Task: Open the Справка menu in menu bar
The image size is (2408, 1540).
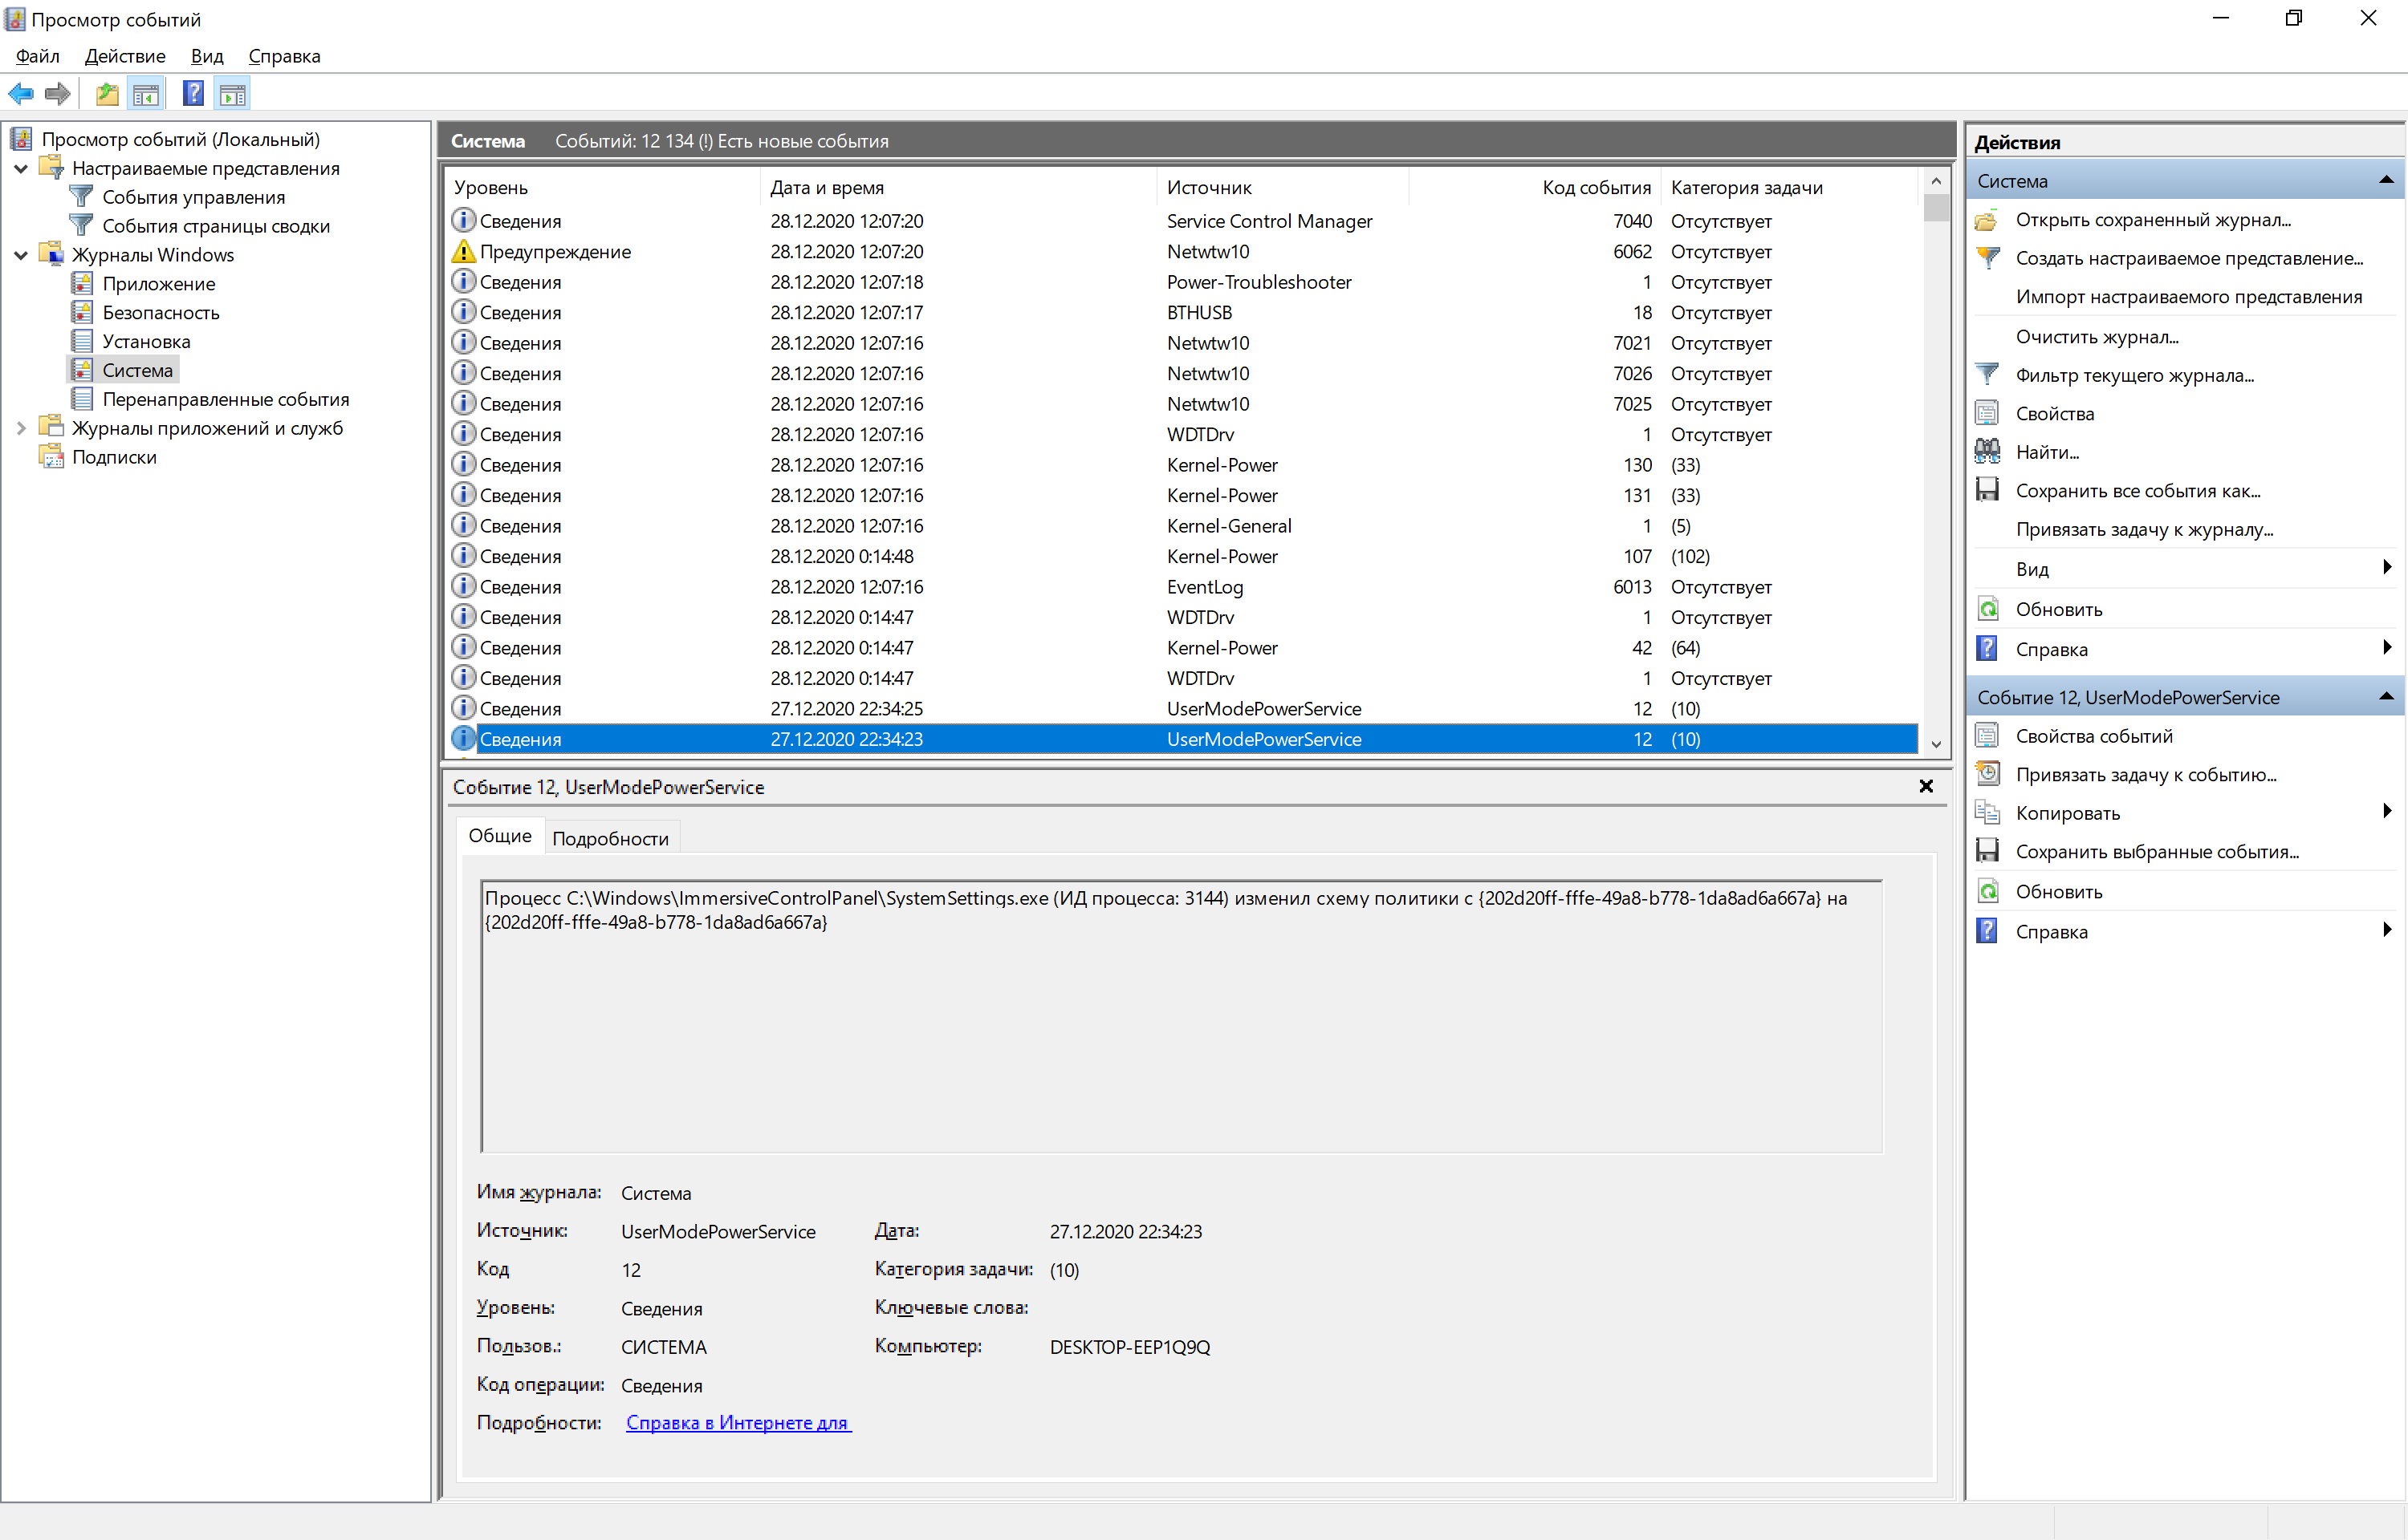Action: [x=284, y=56]
